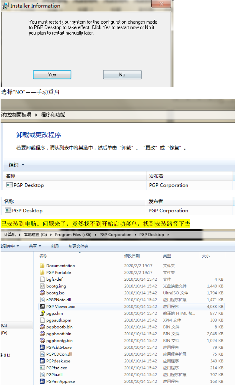Select the PGPfsd.exe application icon
The image size is (244, 388).
pyautogui.click(x=57, y=368)
